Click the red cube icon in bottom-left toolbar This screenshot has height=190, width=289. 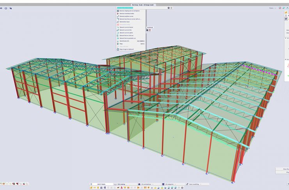coord(14,184)
